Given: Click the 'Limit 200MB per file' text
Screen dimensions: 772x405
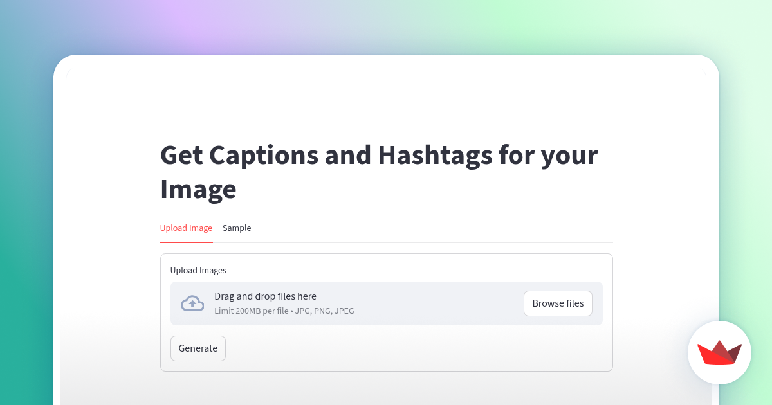Looking at the screenshot, I should (252, 311).
